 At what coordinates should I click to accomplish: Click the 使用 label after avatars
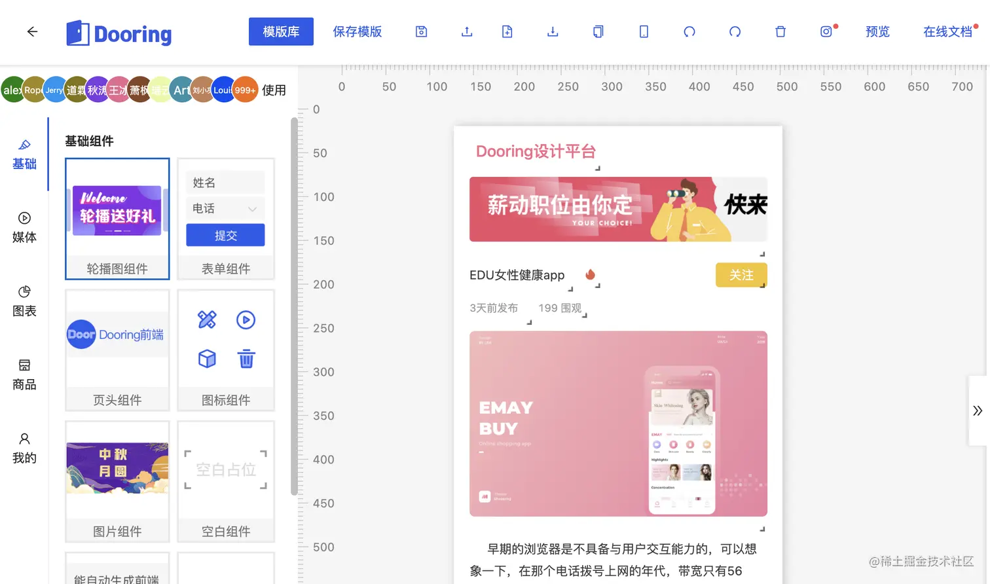click(274, 90)
